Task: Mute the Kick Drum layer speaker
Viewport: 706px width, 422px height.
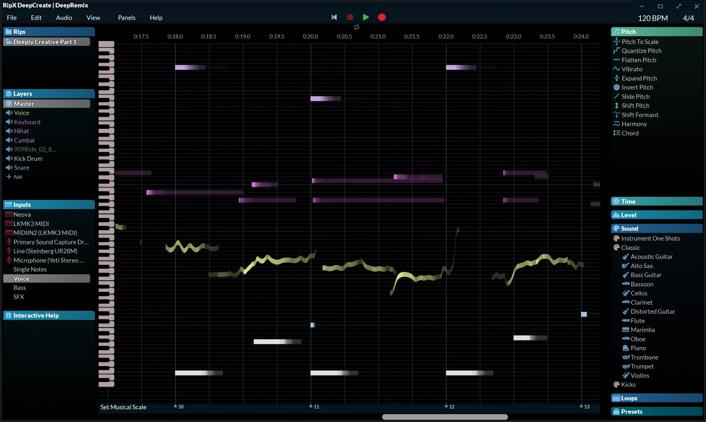Action: click(9, 159)
